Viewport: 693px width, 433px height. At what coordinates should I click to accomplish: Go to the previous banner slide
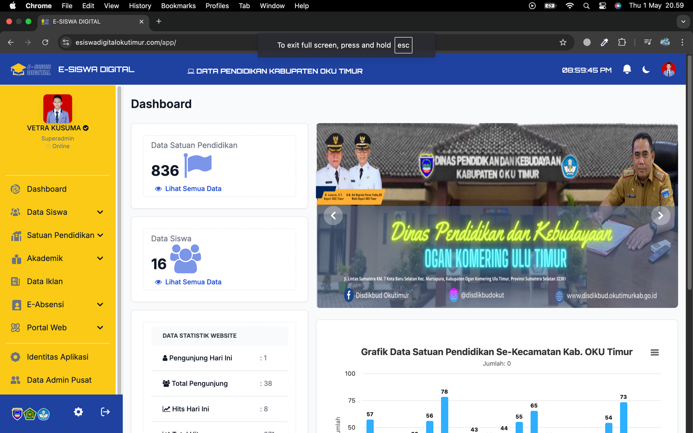[333, 216]
